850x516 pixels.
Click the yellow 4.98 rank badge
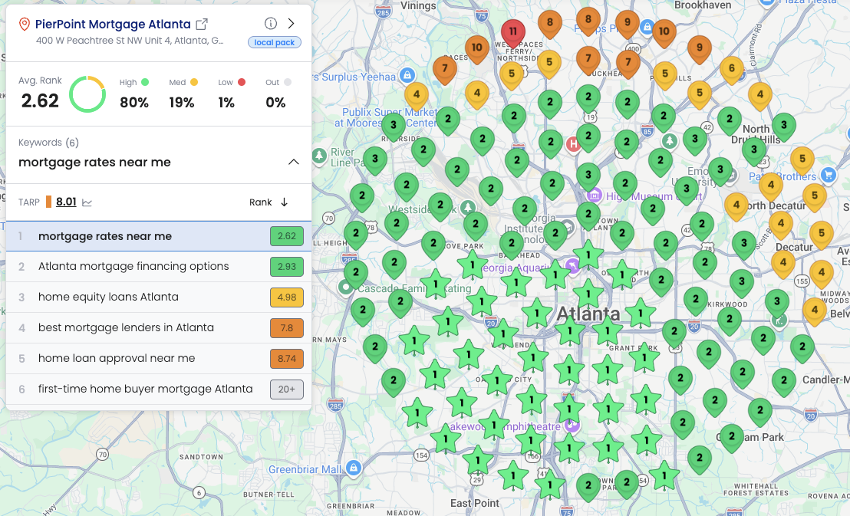click(x=287, y=297)
